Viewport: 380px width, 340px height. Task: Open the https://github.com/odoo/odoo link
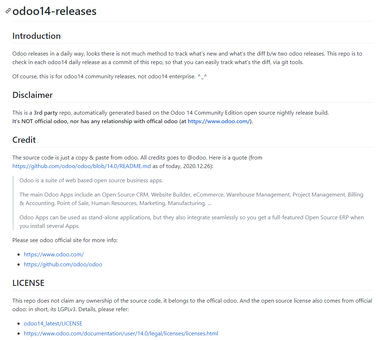(63, 264)
